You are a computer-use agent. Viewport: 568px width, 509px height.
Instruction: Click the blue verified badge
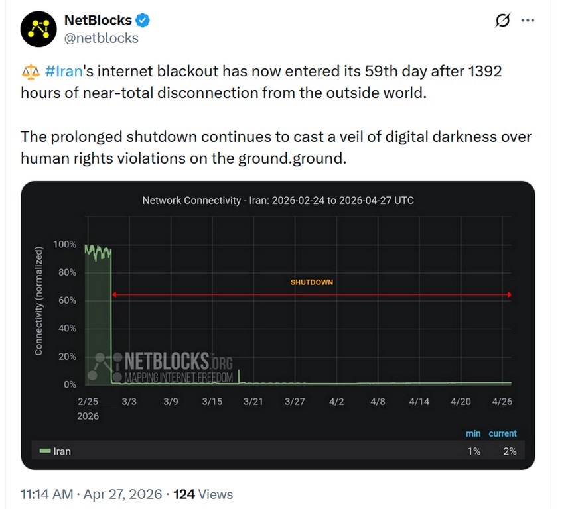coord(143,20)
